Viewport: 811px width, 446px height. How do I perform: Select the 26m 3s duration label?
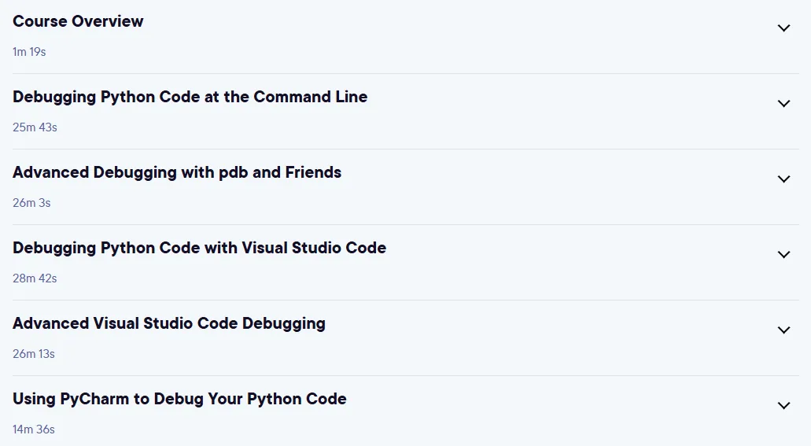click(31, 203)
